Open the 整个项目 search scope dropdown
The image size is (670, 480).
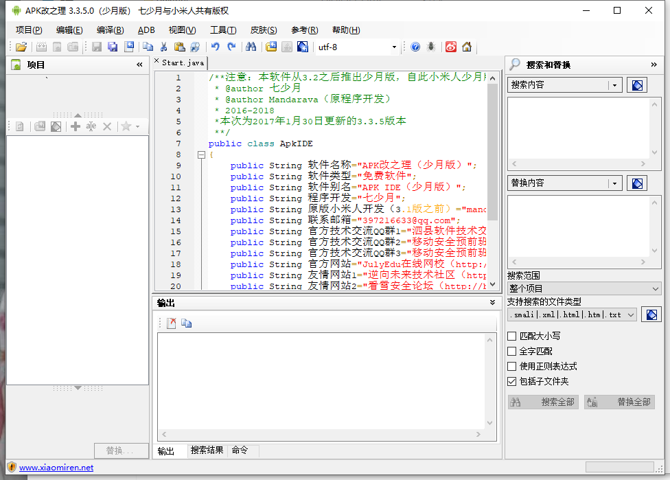click(584, 288)
